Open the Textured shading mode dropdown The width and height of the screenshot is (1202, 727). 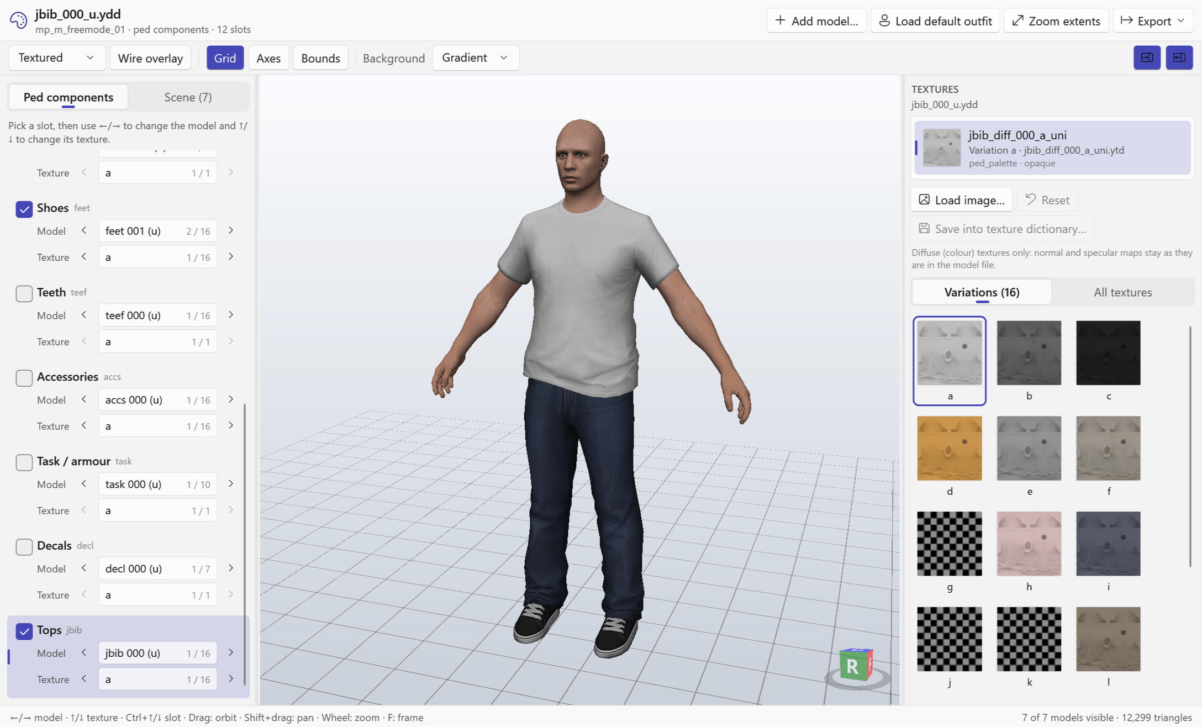tap(57, 58)
